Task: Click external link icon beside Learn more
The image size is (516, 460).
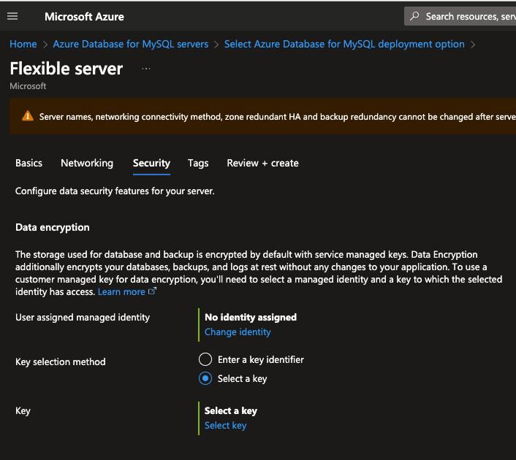Action: [x=153, y=291]
